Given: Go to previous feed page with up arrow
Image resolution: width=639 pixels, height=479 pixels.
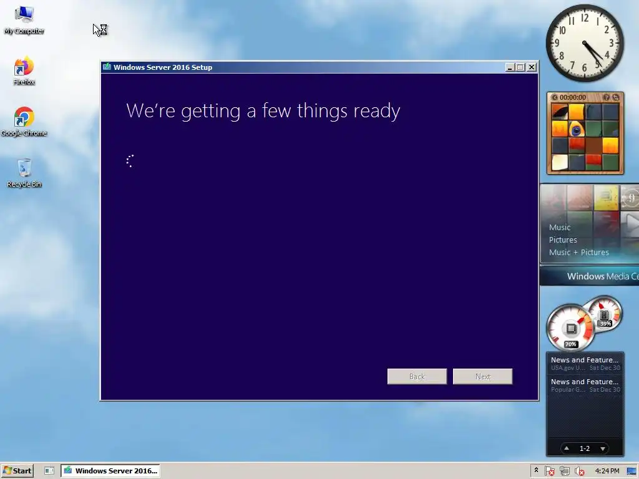Looking at the screenshot, I should coord(567,448).
